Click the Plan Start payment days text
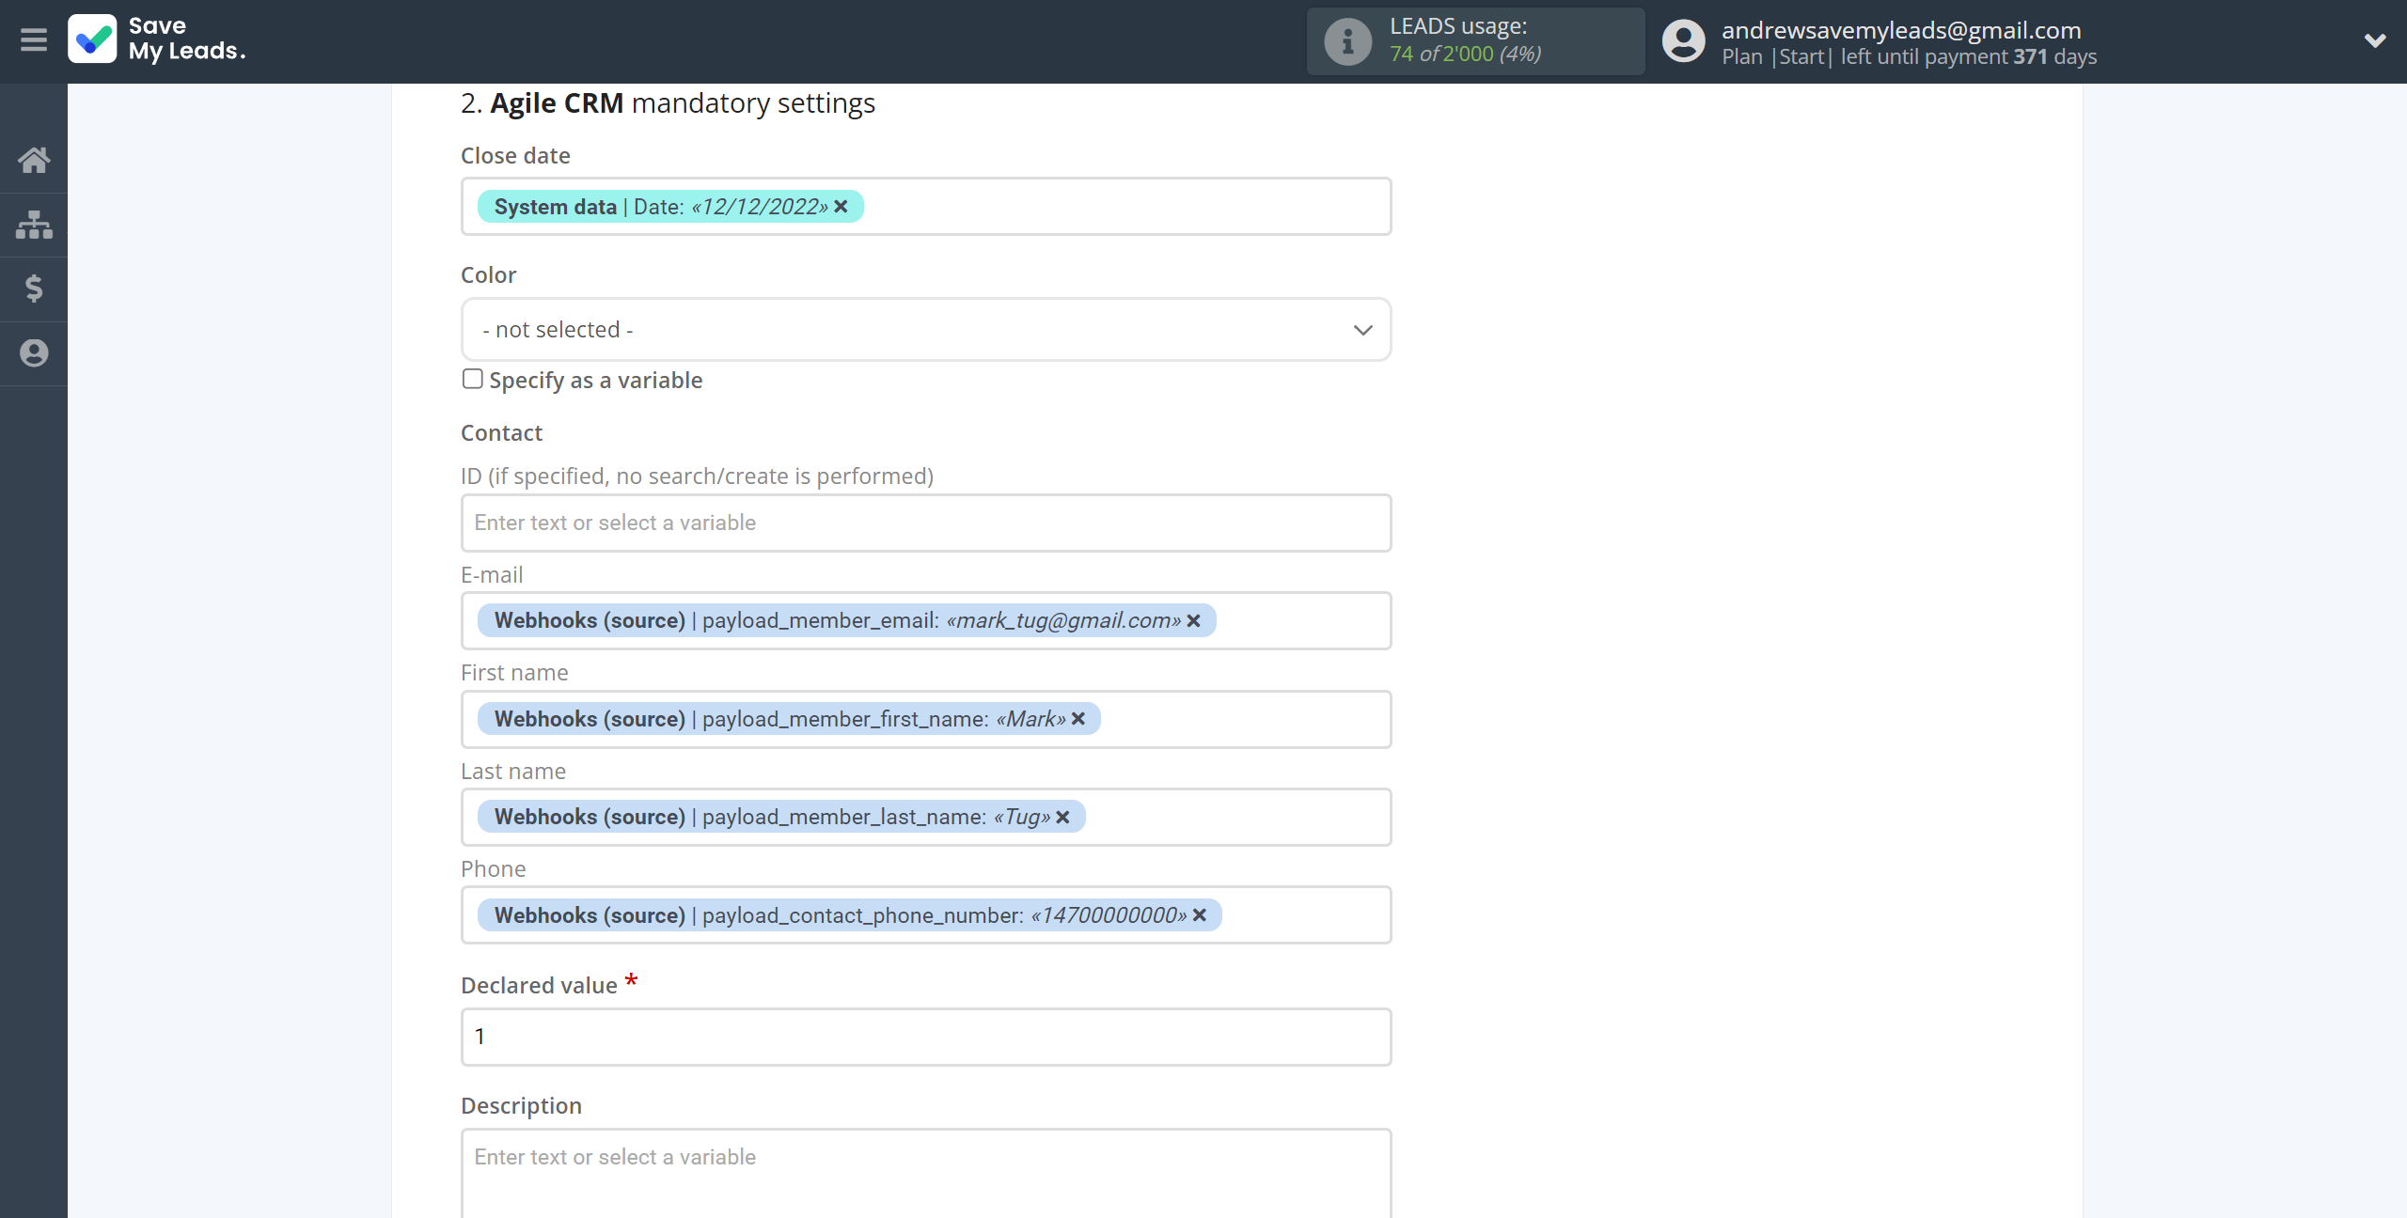The width and height of the screenshot is (2407, 1218). coord(1909,57)
